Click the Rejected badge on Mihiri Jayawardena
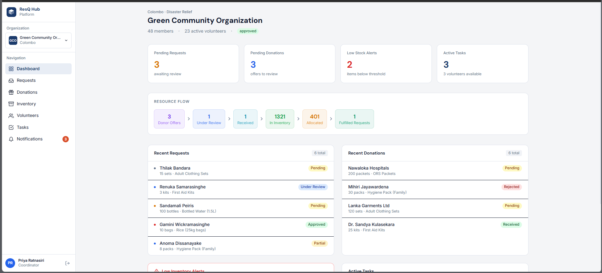The width and height of the screenshot is (602, 273). (x=512, y=187)
